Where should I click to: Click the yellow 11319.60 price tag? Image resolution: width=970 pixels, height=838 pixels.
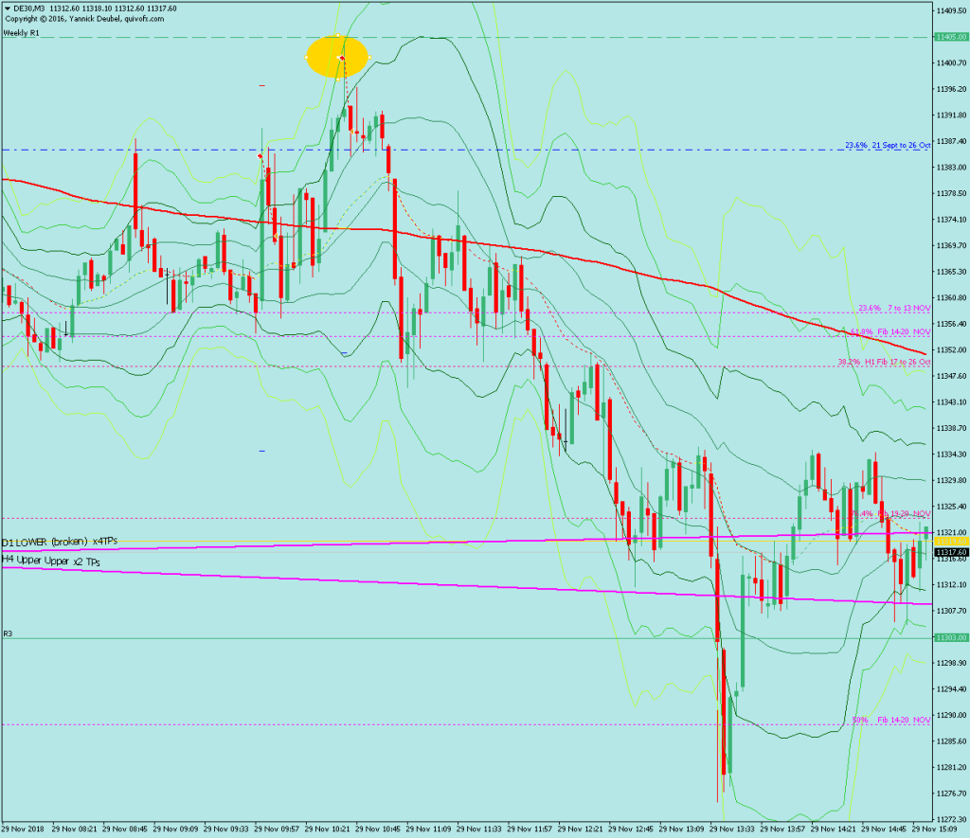(x=949, y=542)
